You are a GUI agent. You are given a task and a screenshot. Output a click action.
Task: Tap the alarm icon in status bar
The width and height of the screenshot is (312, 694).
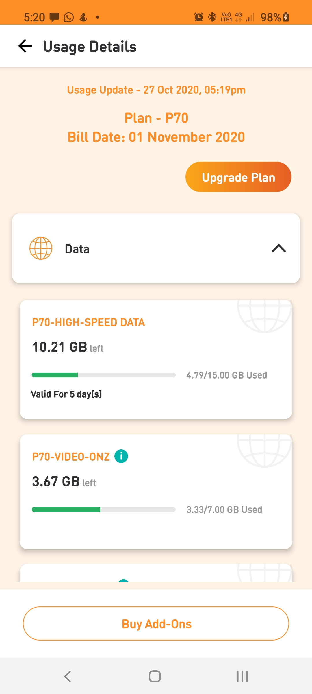coord(198,17)
